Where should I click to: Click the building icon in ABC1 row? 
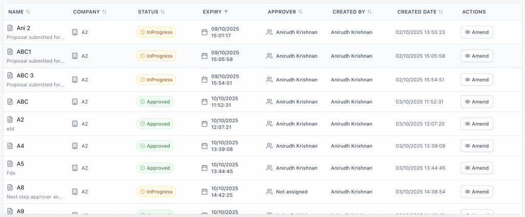[75, 56]
